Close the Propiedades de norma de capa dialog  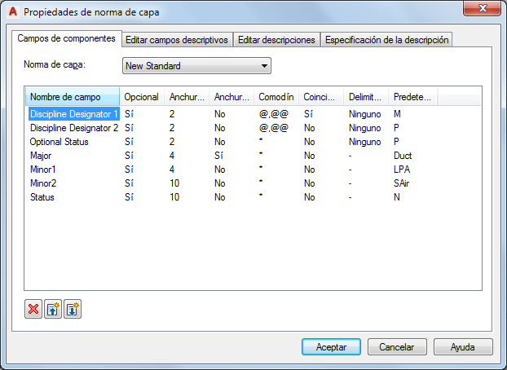[x=482, y=8]
